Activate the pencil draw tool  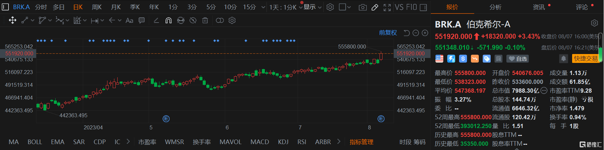[x=375, y=7]
